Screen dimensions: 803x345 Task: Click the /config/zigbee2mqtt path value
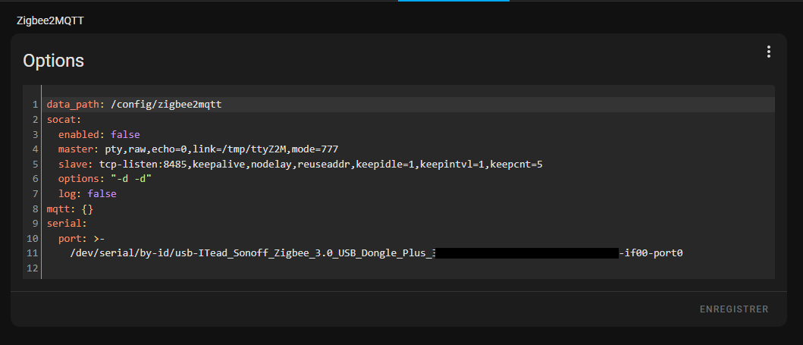click(166, 104)
